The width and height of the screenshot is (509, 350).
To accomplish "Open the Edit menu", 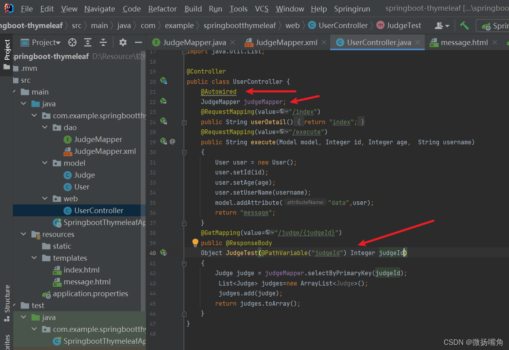I will [x=47, y=9].
